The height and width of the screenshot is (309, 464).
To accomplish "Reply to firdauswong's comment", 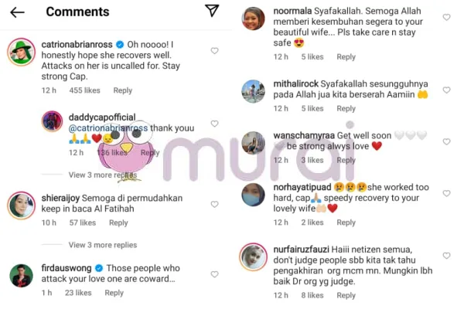I will (x=114, y=293).
